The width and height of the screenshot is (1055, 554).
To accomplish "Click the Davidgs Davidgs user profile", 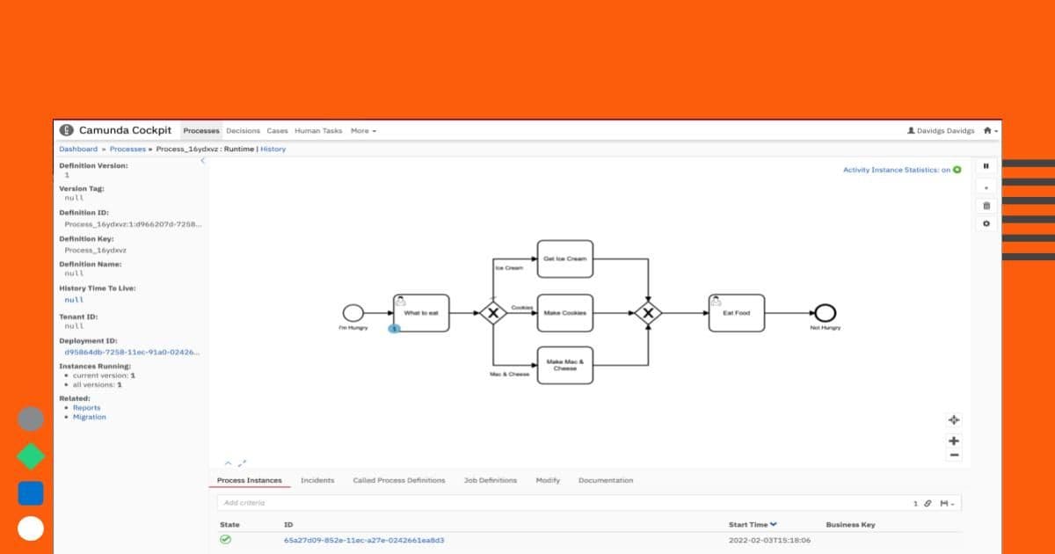I will 941,130.
